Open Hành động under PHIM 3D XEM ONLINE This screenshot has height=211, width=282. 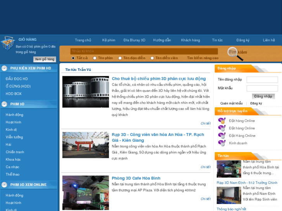(x=14, y=196)
